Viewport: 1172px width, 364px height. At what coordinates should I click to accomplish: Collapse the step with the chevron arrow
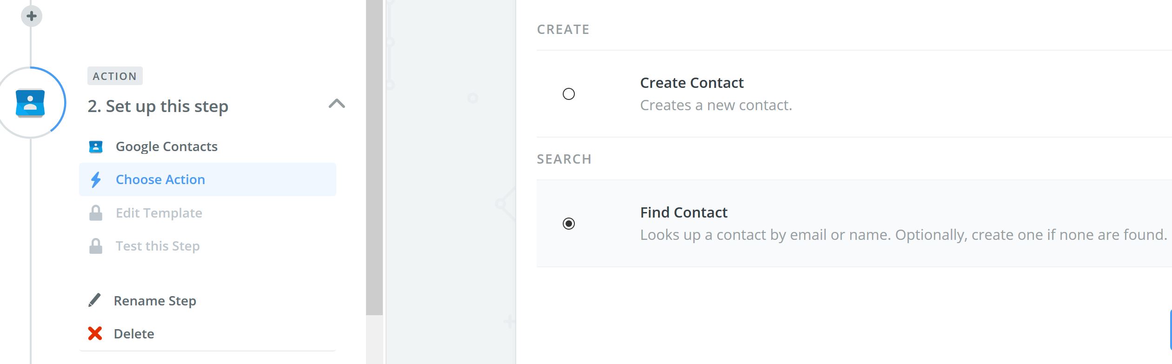(337, 103)
